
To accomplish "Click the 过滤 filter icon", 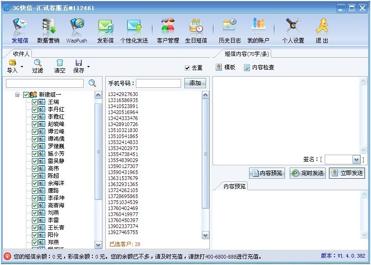I will [37, 63].
